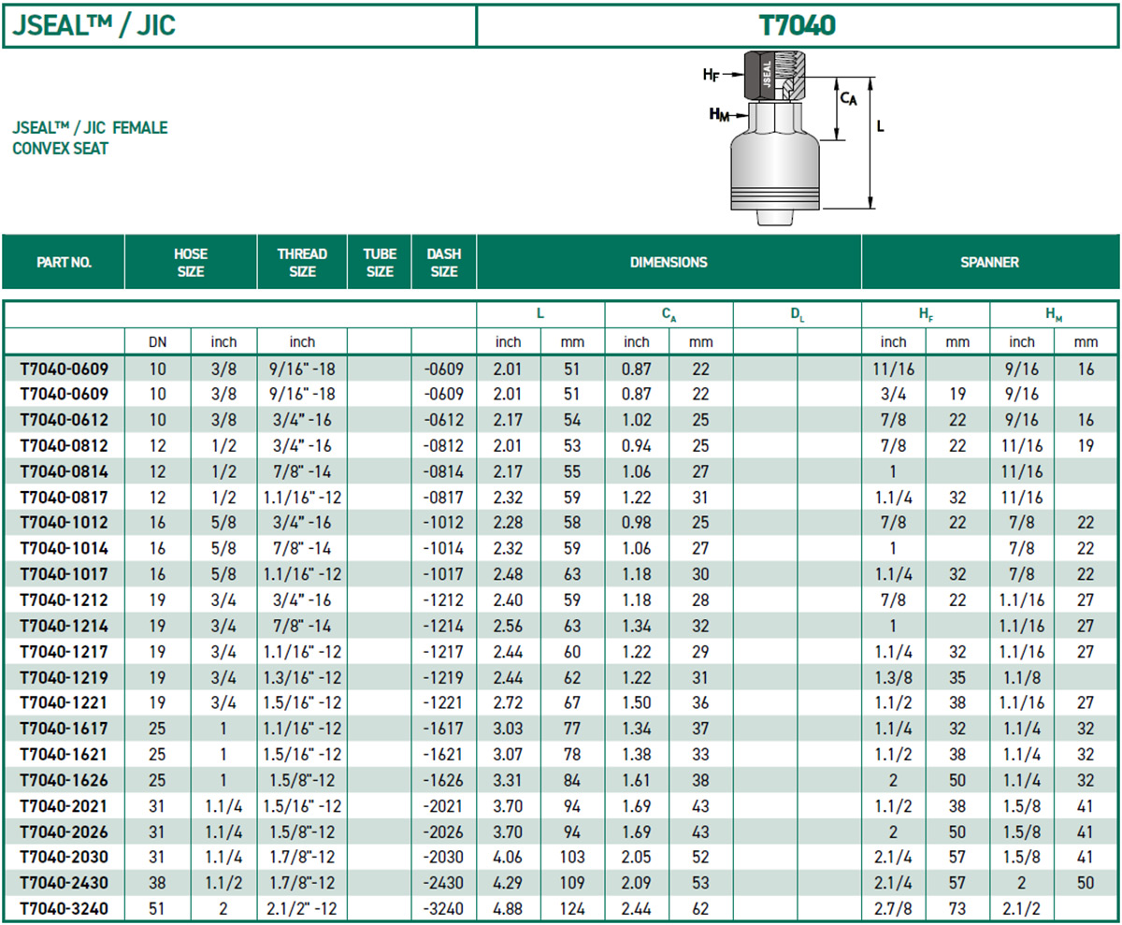Click the 'DASH SIZE' column header
The image size is (1122, 925).
[443, 263]
